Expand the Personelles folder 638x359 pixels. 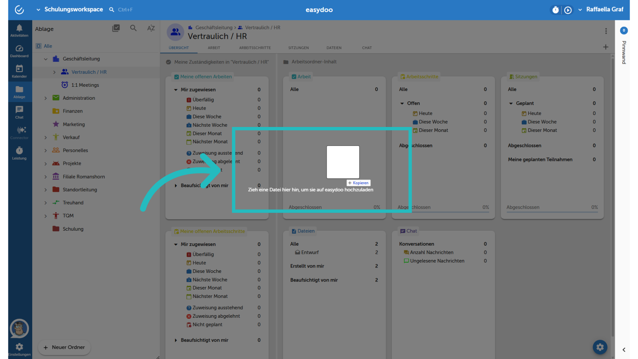[x=46, y=151]
